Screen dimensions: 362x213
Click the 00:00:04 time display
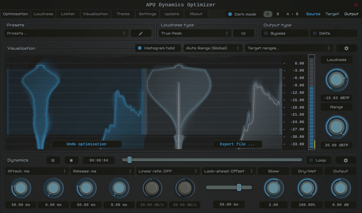click(x=99, y=160)
